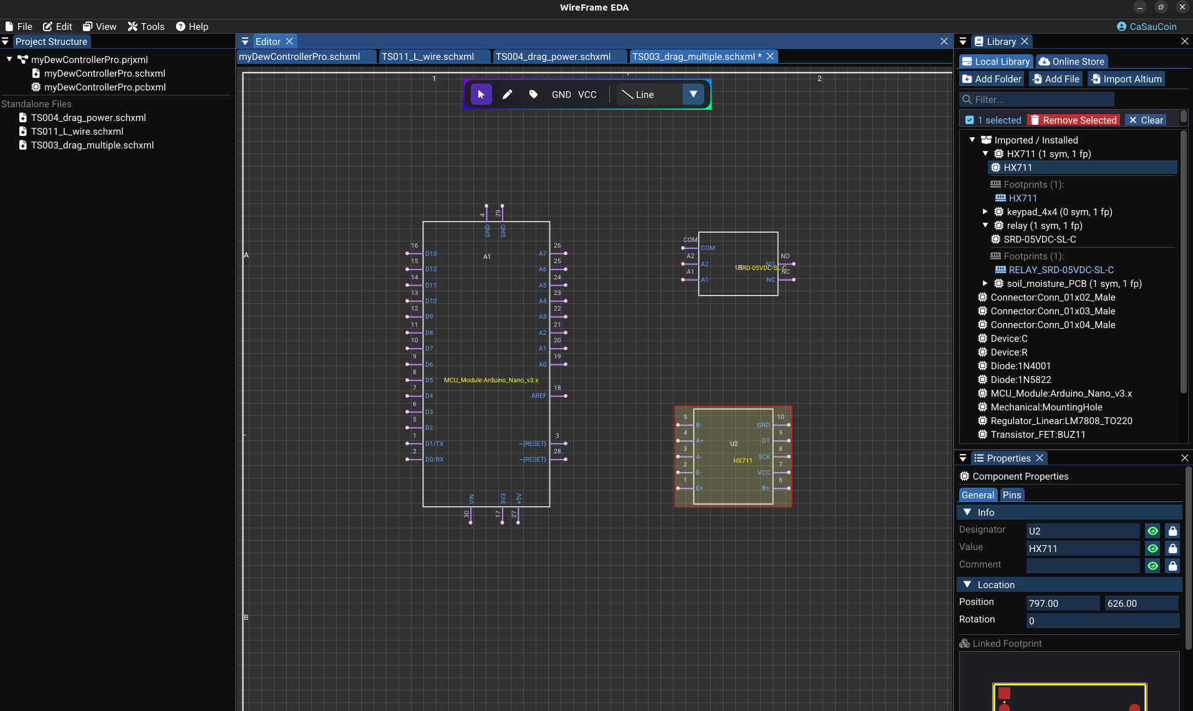The width and height of the screenshot is (1193, 711).
Task: Open standalone file TS011_L_wire.schxml
Action: [77, 131]
